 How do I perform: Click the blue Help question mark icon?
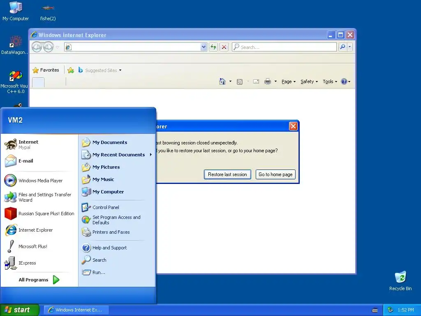coord(344,81)
